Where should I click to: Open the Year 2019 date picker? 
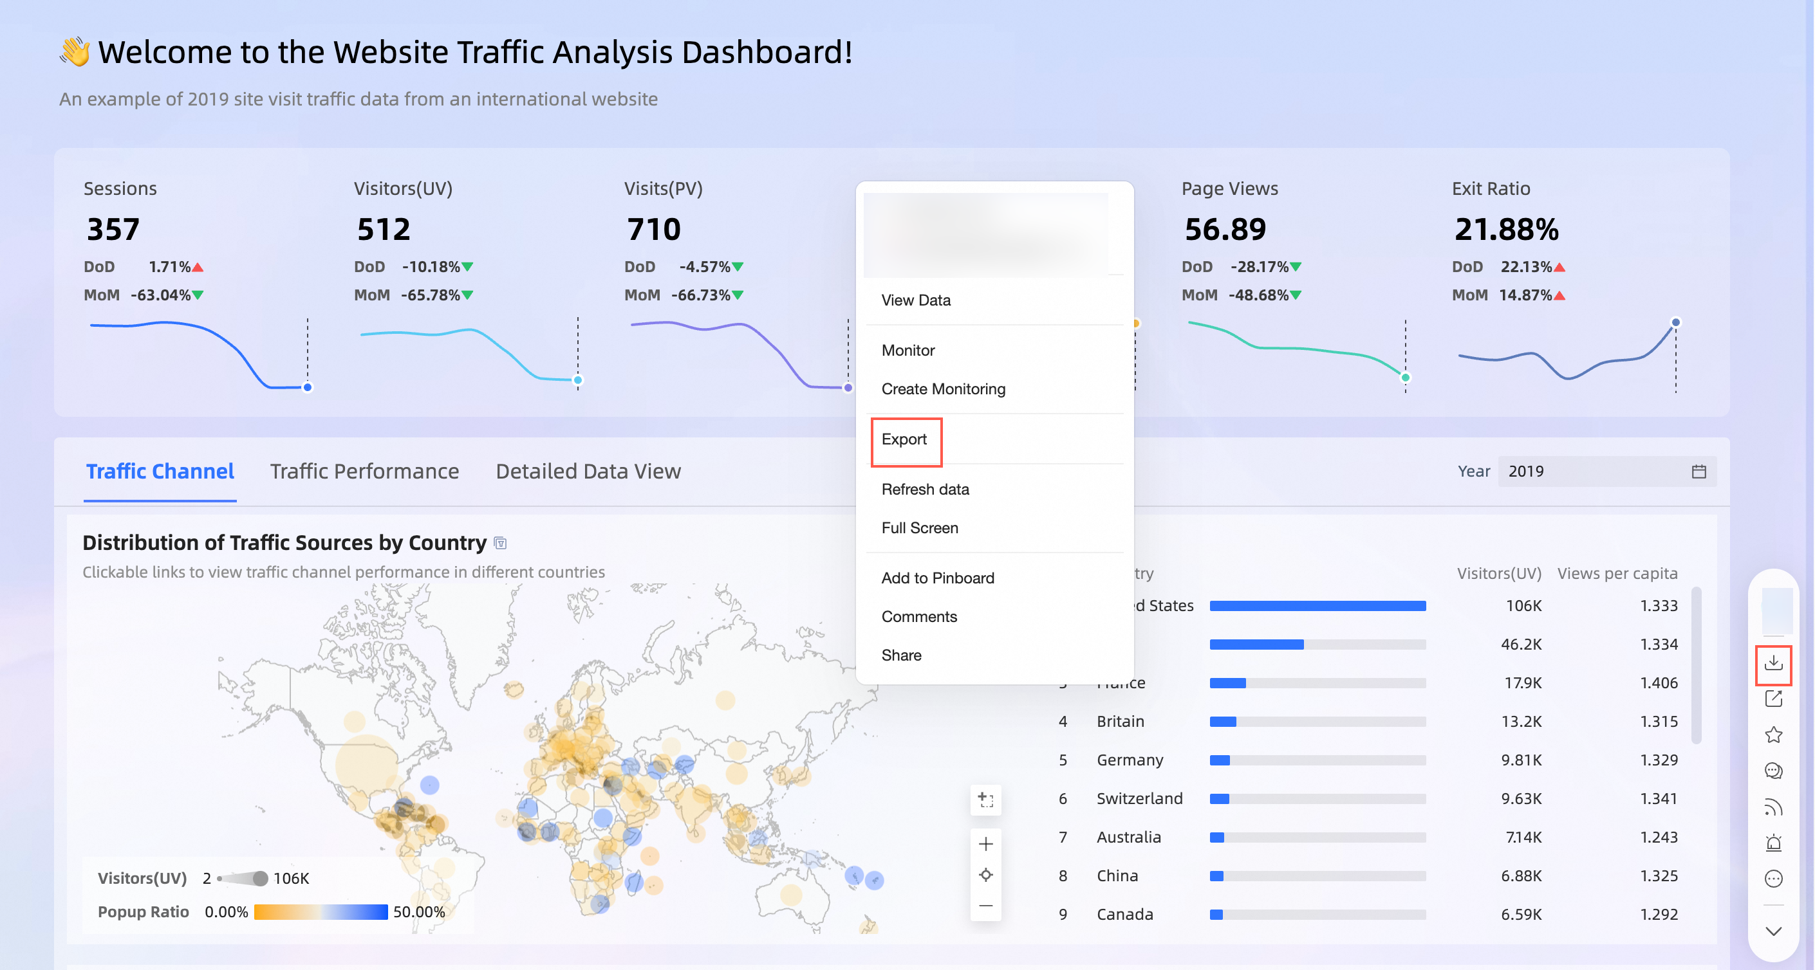[1592, 471]
